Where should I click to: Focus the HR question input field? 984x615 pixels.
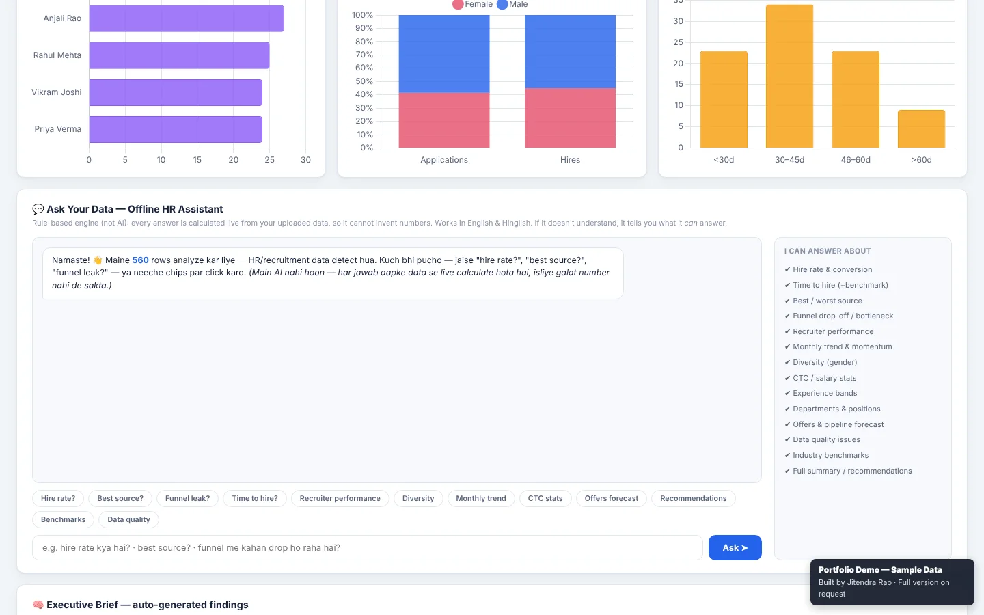(x=368, y=547)
